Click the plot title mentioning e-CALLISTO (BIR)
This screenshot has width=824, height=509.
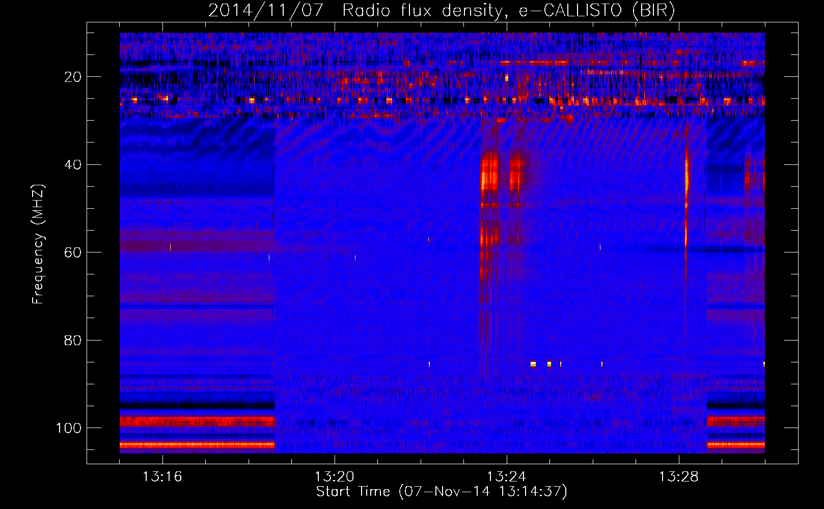click(x=442, y=10)
